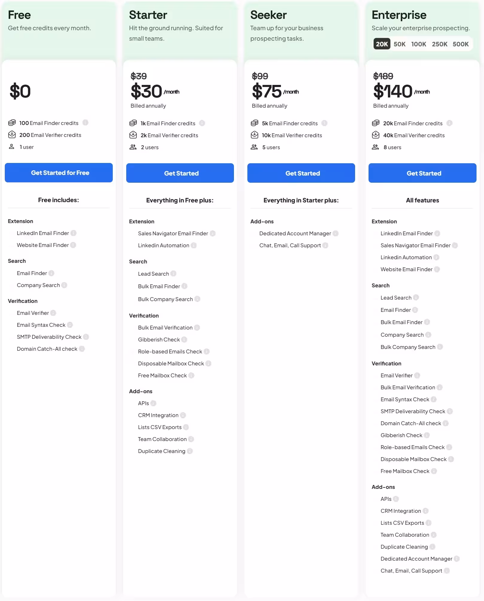The height and width of the screenshot is (601, 484).
Task: Click info icon beside Dedicated Account Manager in Seeker plan
Action: [336, 233]
